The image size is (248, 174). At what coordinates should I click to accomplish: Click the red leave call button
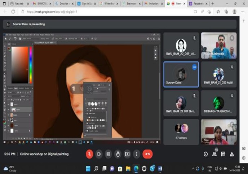(x=147, y=154)
